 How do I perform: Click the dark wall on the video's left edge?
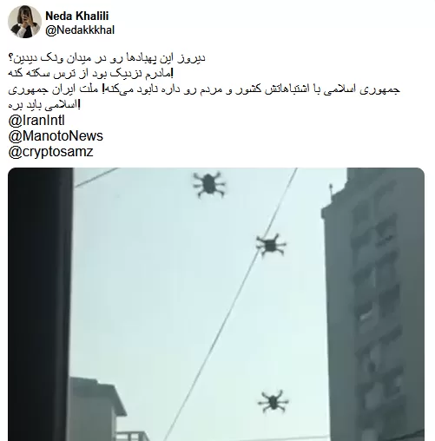point(39,304)
